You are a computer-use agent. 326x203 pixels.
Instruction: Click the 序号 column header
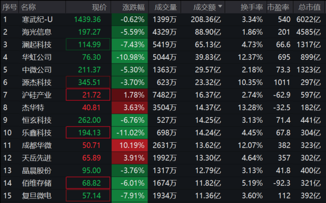(x=9, y=7)
